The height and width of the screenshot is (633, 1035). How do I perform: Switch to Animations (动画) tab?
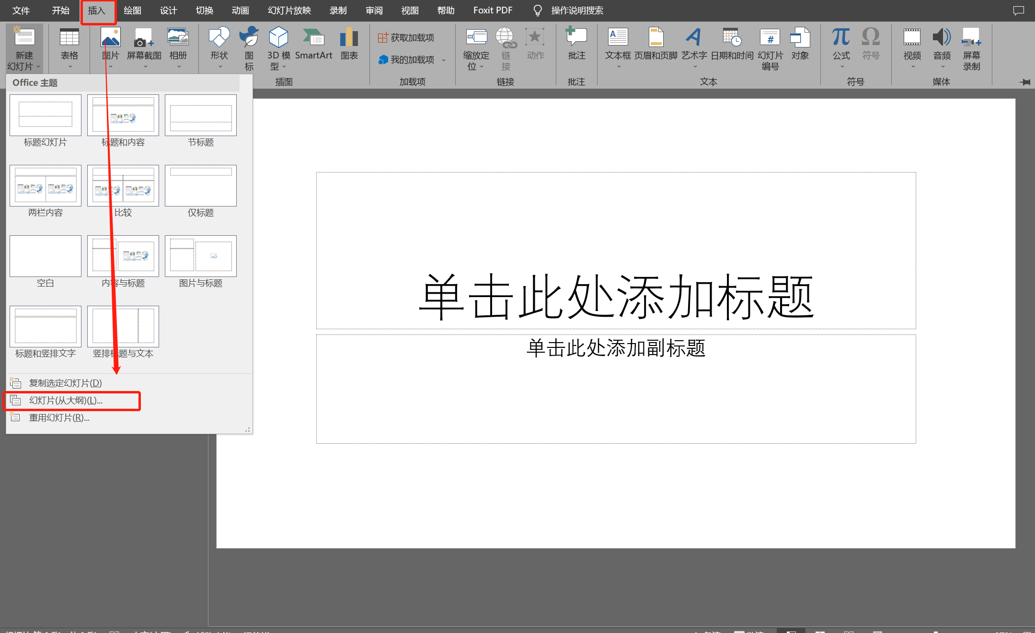241,11
